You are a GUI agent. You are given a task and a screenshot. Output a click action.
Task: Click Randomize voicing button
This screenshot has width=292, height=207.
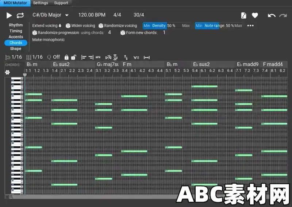pyautogui.click(x=118, y=26)
